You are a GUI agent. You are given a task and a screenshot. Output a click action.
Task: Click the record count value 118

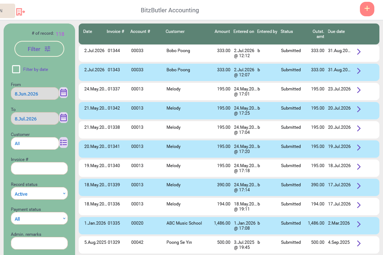60,34
